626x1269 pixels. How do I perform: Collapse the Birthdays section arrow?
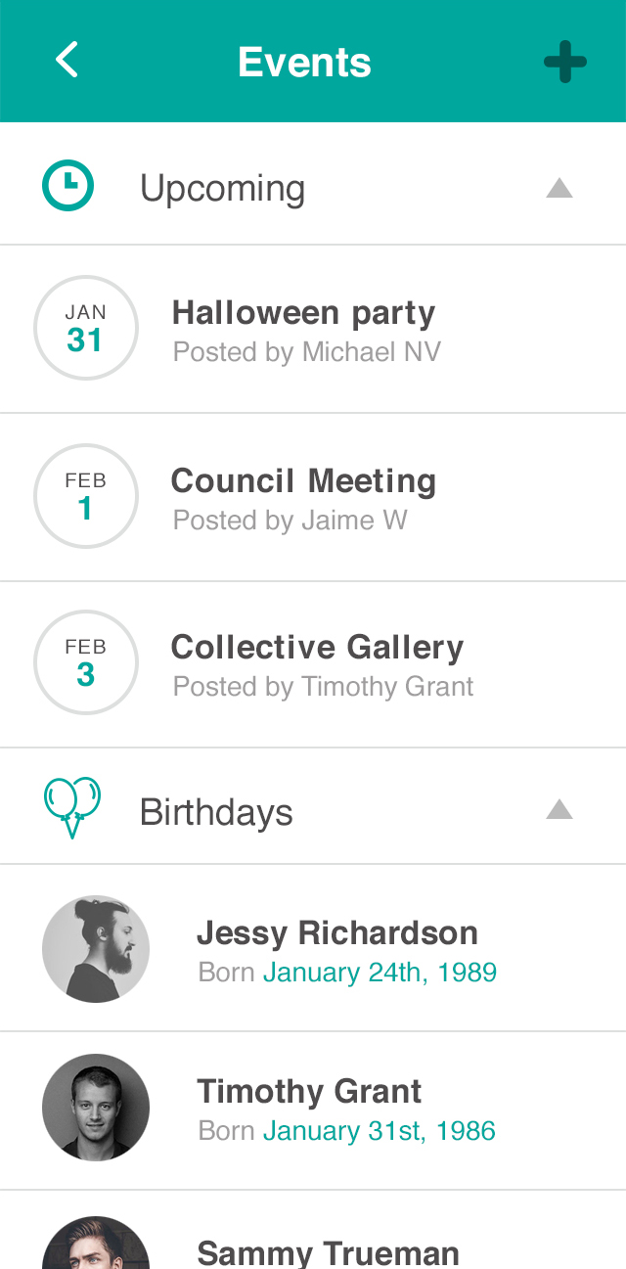559,809
